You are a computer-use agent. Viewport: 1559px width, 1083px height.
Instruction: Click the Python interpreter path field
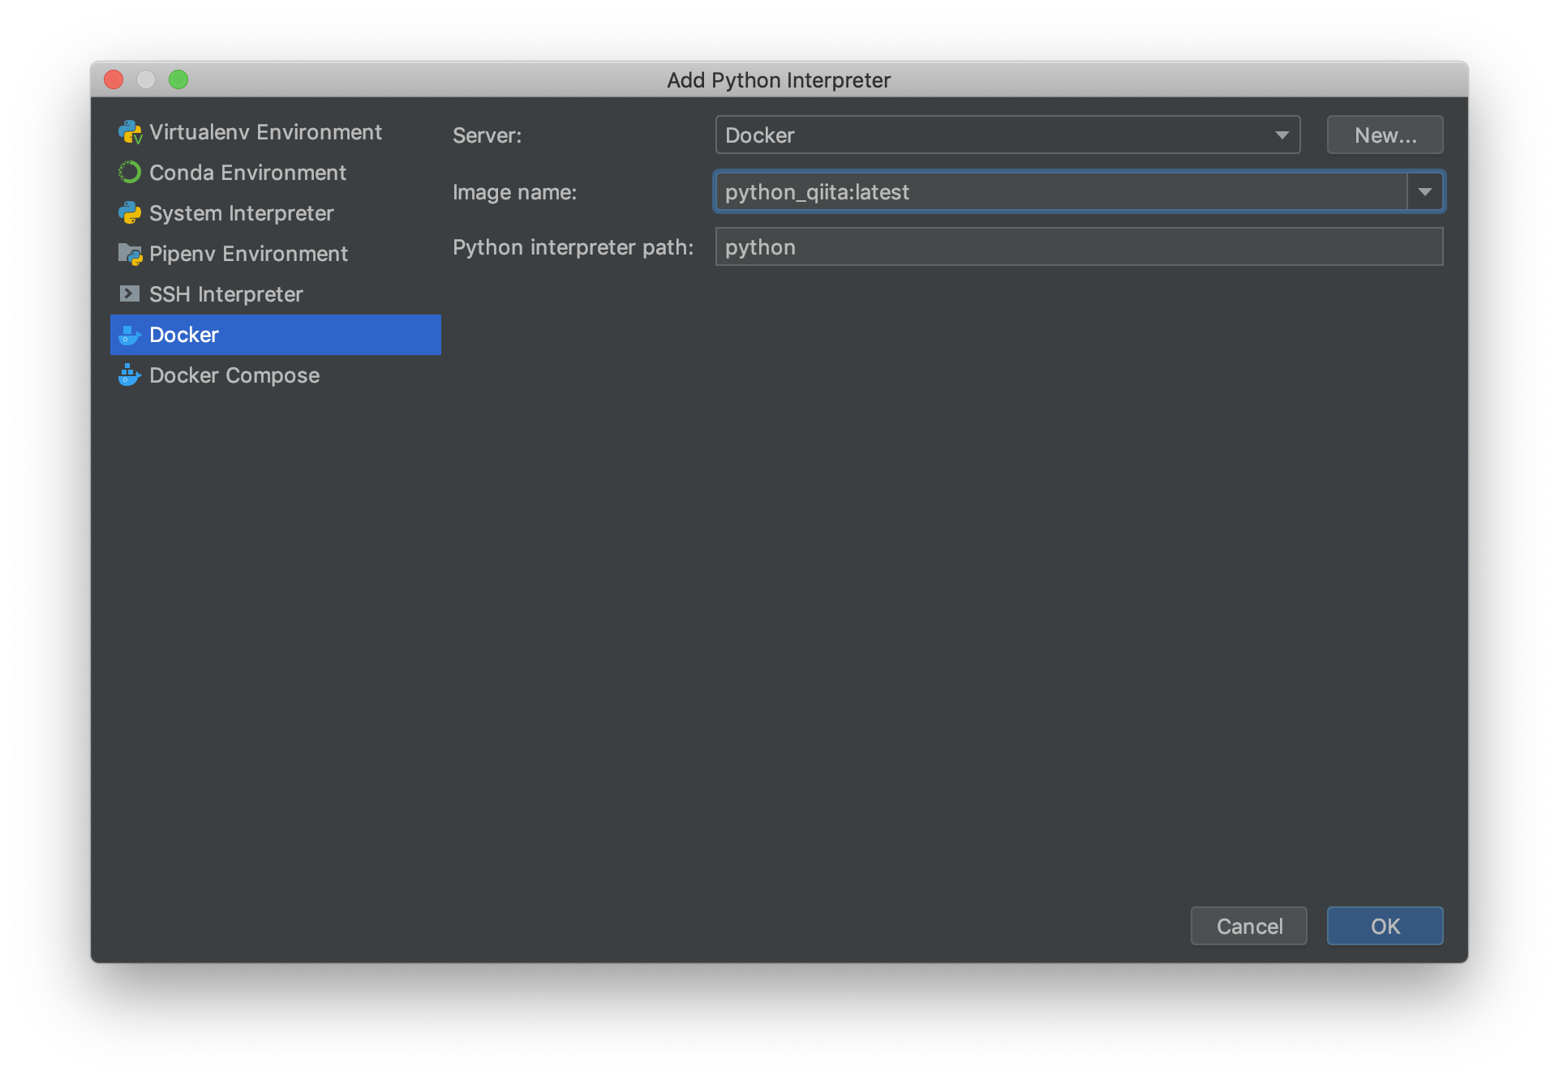point(1079,246)
